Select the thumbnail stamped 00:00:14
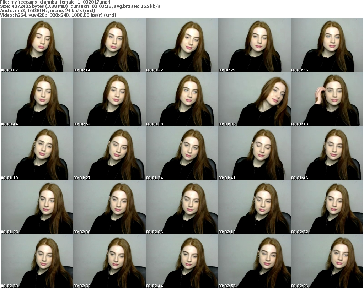The width and height of the screenshot is (364, 288). [x=109, y=45]
